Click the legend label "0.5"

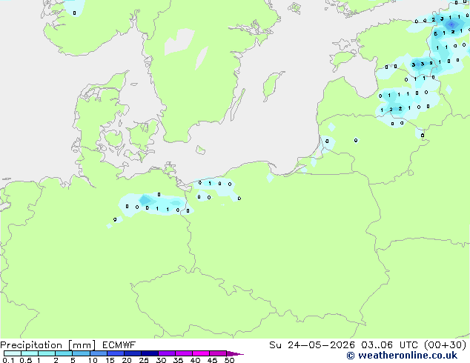click(26, 360)
